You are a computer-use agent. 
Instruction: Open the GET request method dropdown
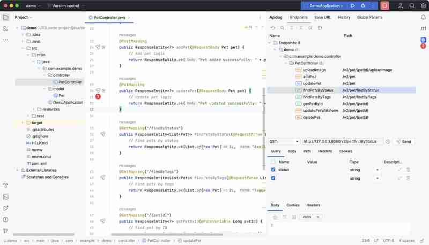point(284,142)
